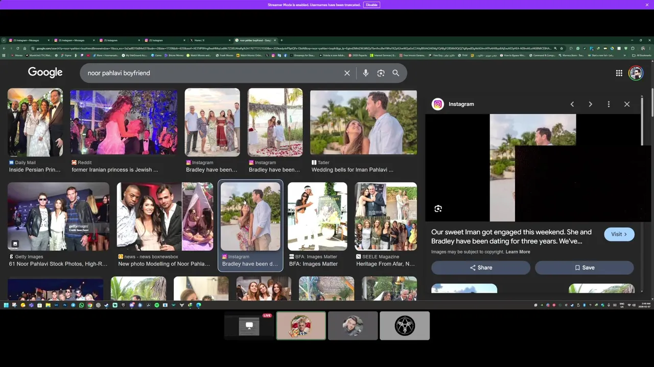Search inside preview image with Lens

pos(438,208)
